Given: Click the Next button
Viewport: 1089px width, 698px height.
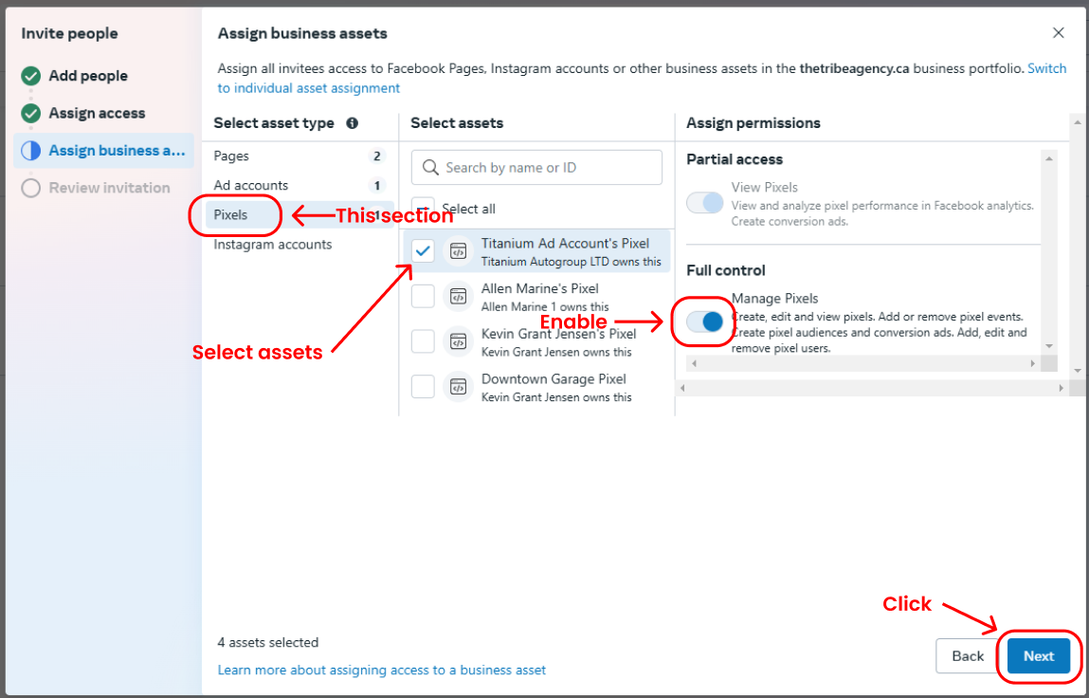Looking at the screenshot, I should (1038, 656).
